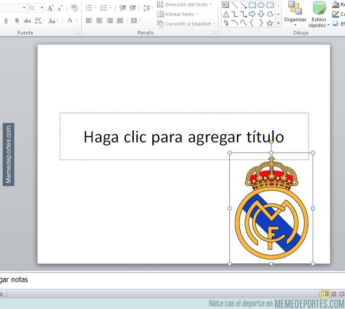
Task: Align text to the left
Action: click(x=89, y=21)
